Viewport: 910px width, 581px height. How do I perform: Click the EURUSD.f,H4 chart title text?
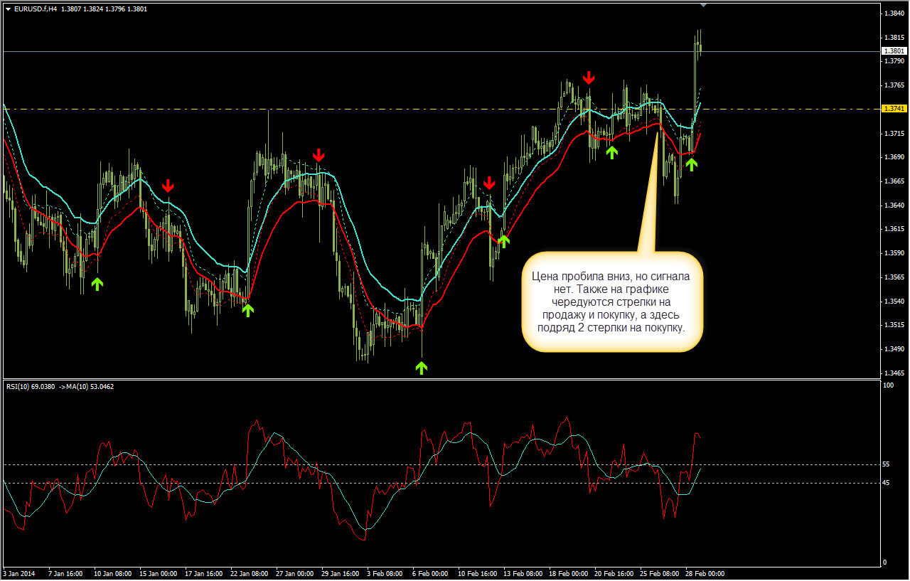(36, 9)
